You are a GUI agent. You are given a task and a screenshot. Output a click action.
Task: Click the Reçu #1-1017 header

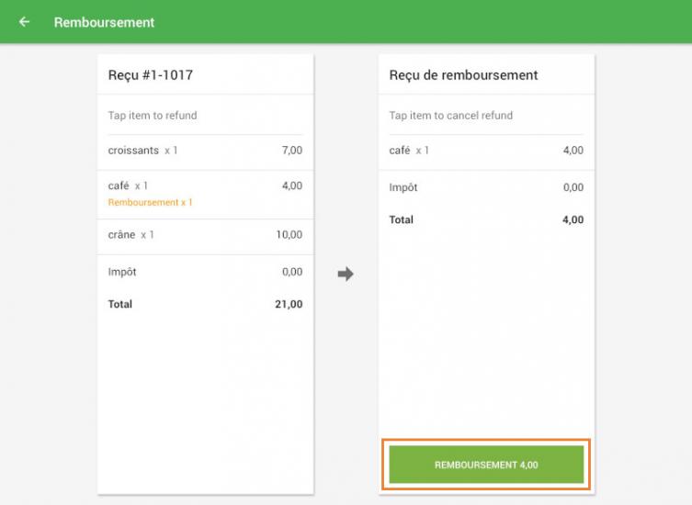(151, 75)
